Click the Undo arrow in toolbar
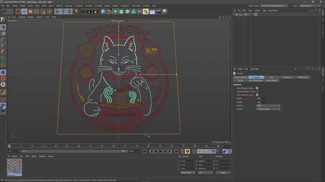325x182 pixels. point(5,12)
